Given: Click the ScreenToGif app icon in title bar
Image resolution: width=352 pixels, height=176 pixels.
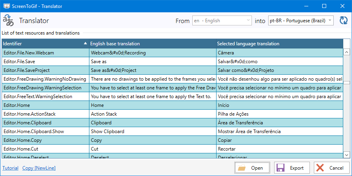Looking at the screenshot, I should point(6,6).
